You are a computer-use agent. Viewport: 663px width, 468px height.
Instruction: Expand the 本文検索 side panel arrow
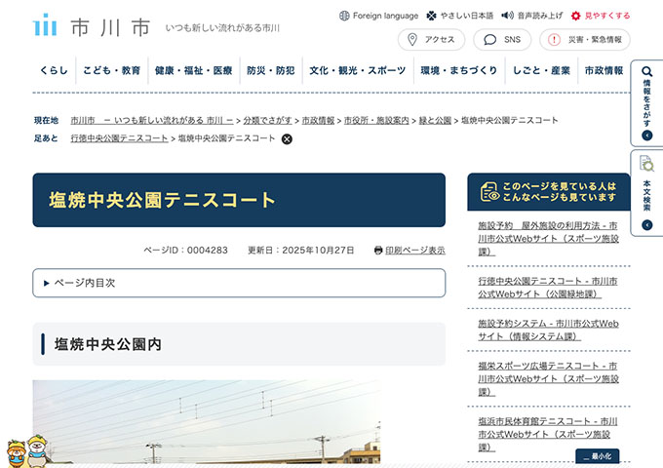pyautogui.click(x=647, y=225)
